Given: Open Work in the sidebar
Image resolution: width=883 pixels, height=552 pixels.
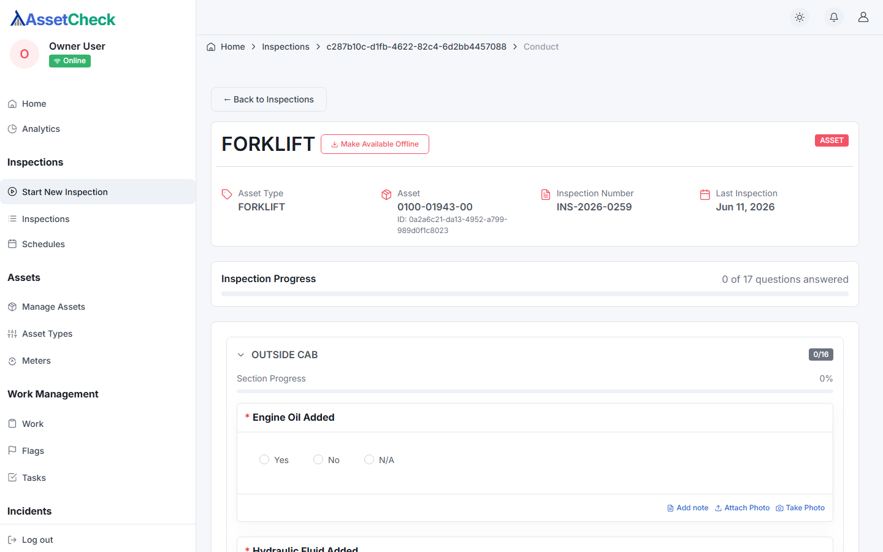Looking at the screenshot, I should pyautogui.click(x=98, y=424).
